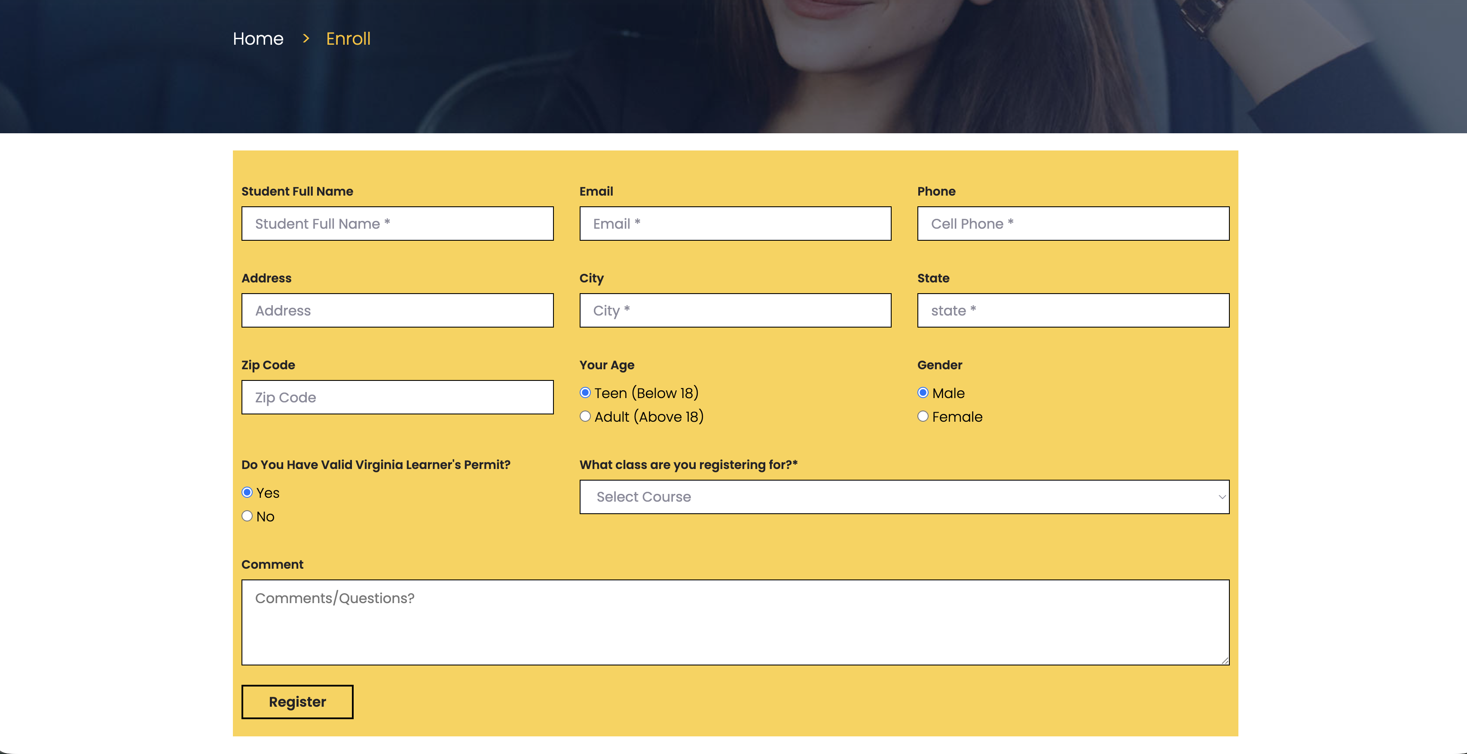Click the 'State' label text
The height and width of the screenshot is (754, 1467).
tap(933, 278)
